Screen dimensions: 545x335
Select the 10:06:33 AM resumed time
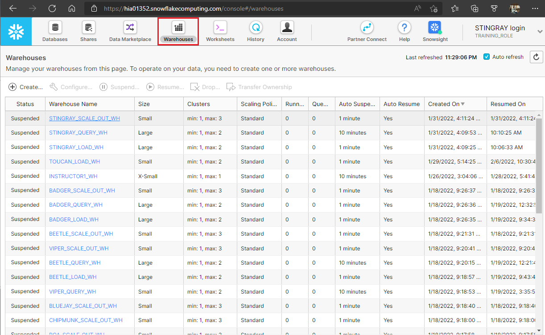click(x=507, y=147)
